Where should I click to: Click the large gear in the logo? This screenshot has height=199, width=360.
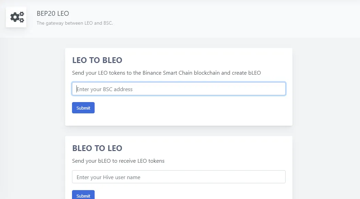pos(15,17)
